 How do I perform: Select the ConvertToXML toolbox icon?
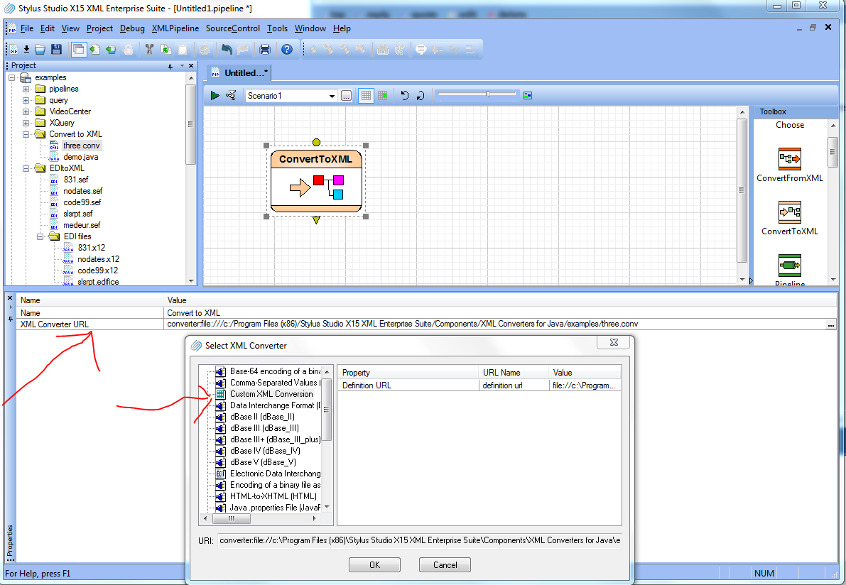(789, 212)
